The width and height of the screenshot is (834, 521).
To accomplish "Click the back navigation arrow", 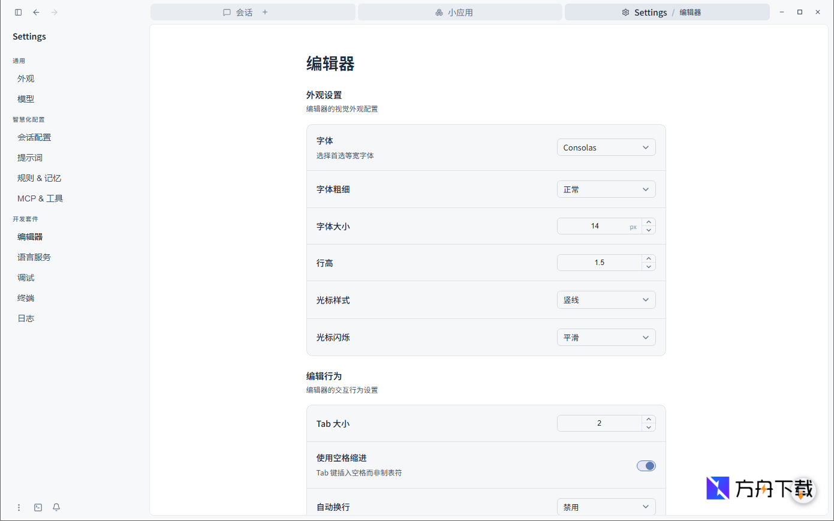I will point(36,12).
